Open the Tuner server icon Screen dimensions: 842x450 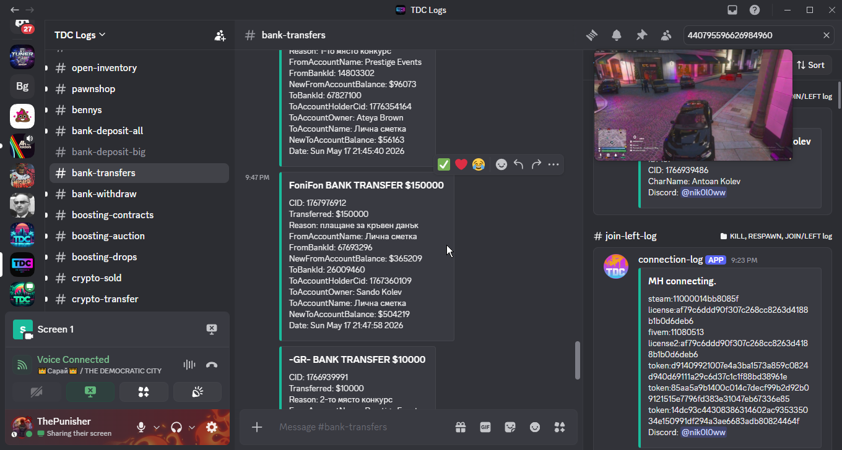tap(22, 57)
